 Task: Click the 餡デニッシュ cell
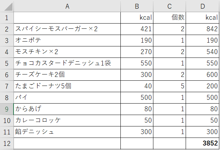point(67,132)
